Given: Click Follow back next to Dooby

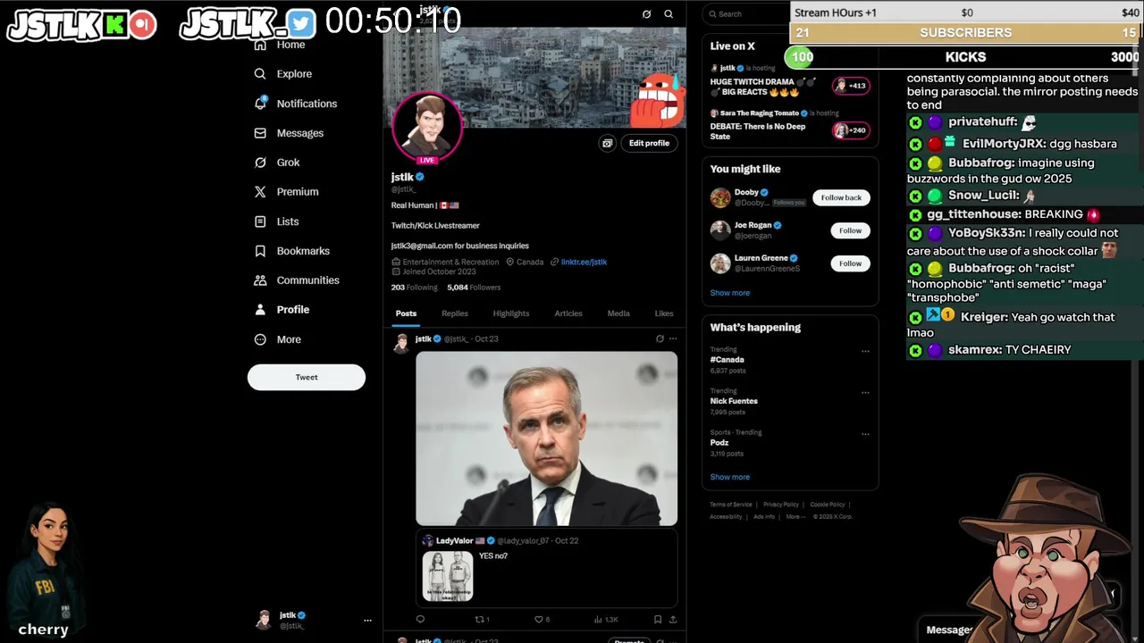Looking at the screenshot, I should (841, 197).
